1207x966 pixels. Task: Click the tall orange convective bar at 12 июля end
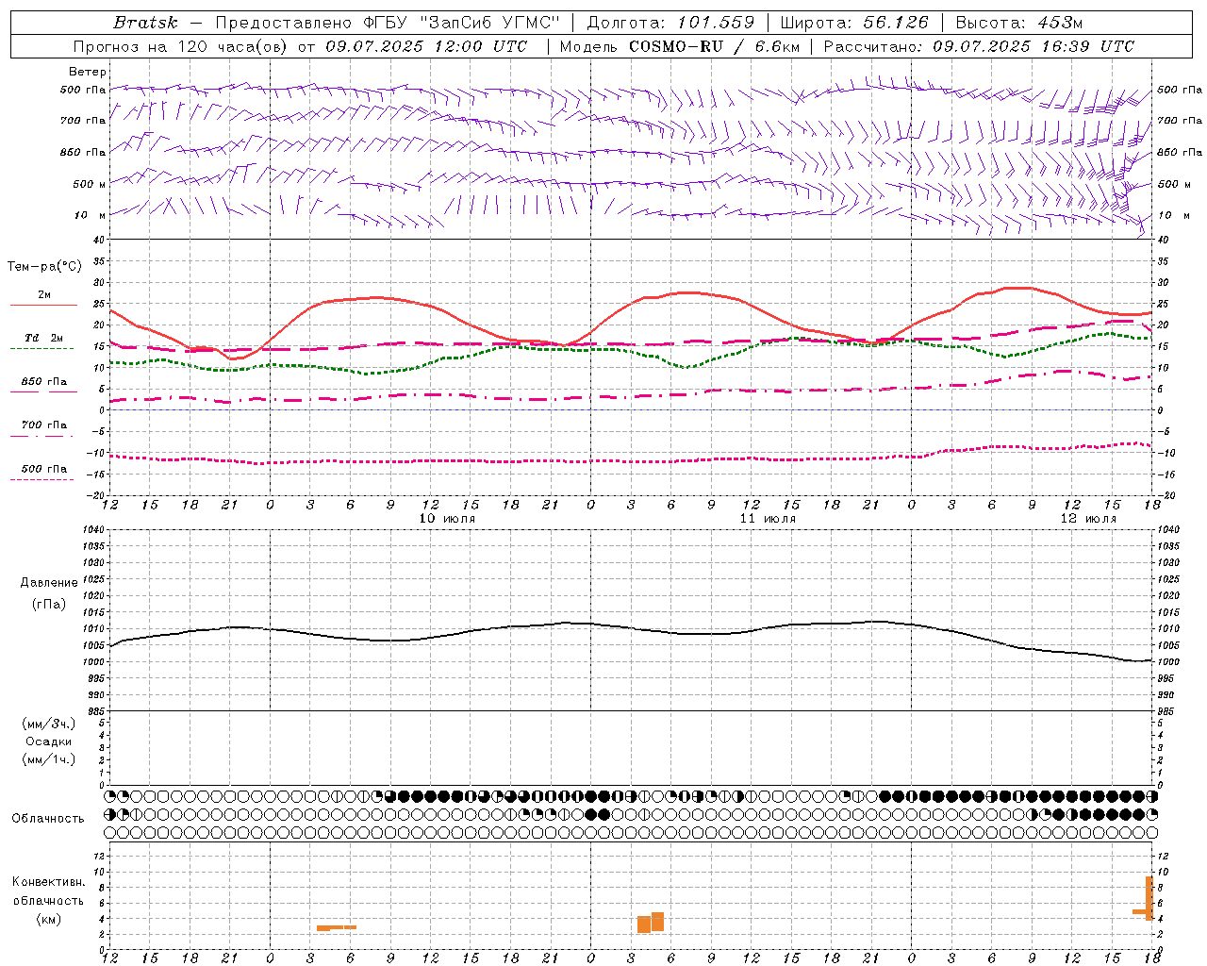coord(1149,898)
